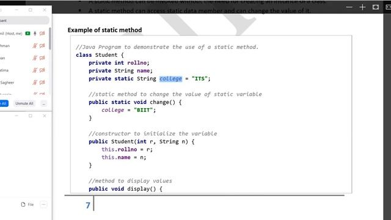Viewport: 391px width, 220px height.
Task: Click the camera-off icon in the 'han' row
Action: [x=42, y=58]
